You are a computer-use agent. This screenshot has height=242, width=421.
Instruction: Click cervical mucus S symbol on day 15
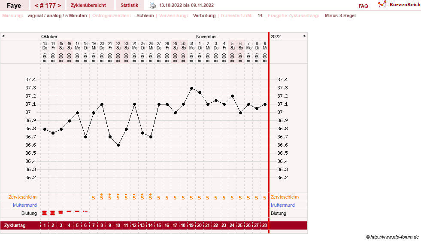159,198
